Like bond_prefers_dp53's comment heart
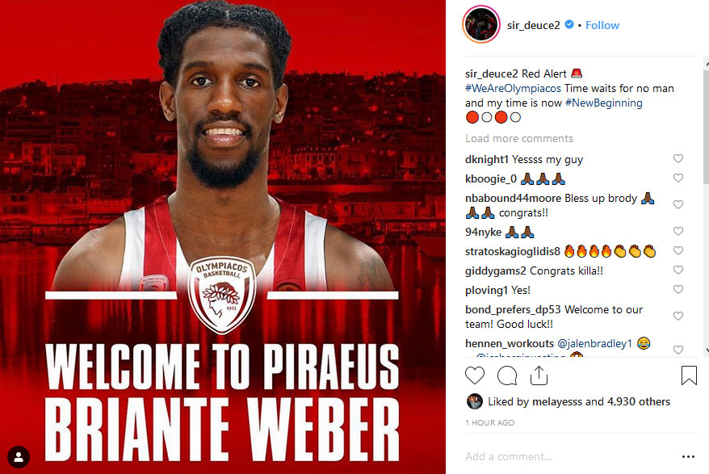Viewport: 709px width, 474px height. [678, 317]
